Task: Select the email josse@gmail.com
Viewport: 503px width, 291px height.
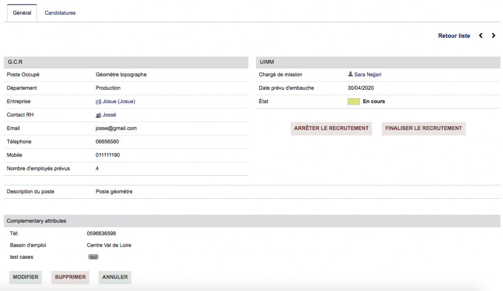Action: click(116, 128)
